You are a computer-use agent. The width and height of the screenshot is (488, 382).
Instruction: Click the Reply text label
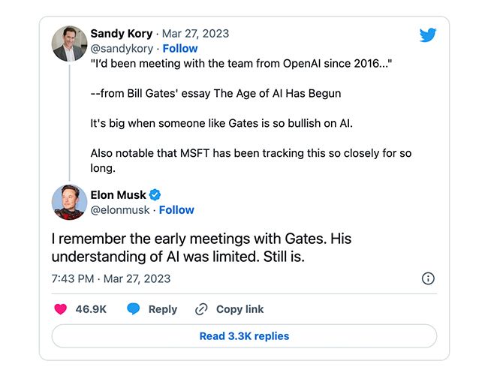pyautogui.click(x=163, y=309)
